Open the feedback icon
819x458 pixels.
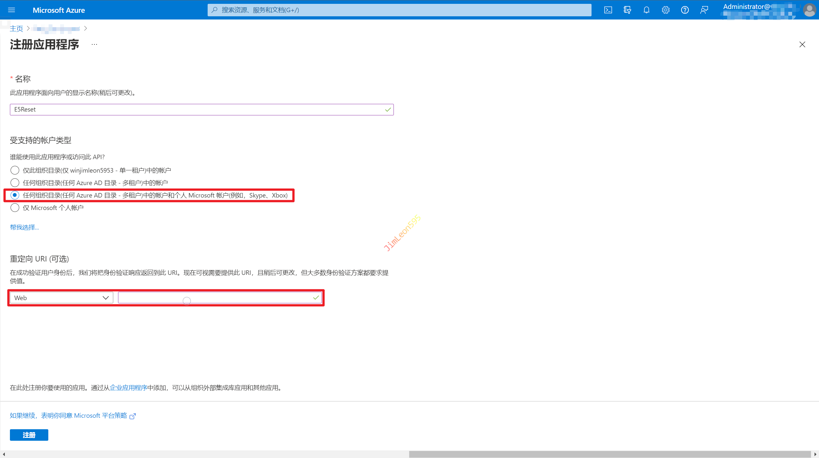coord(704,10)
